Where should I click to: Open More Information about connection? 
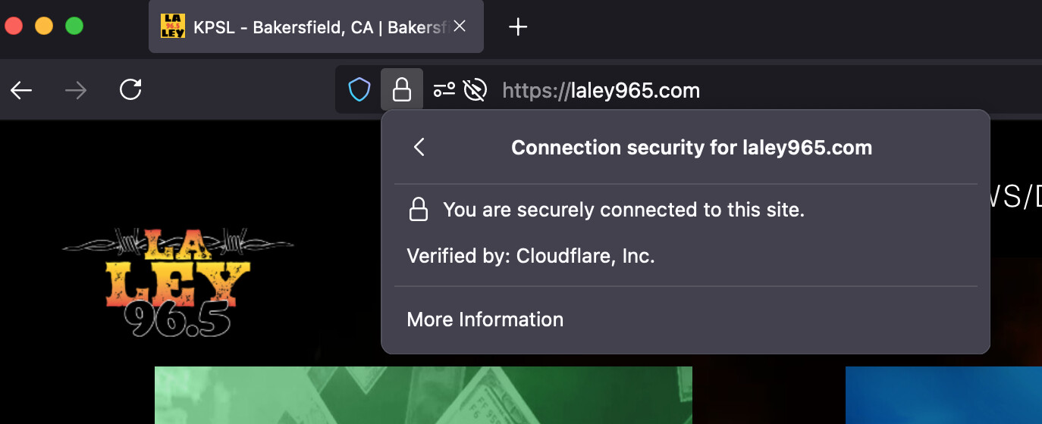pyautogui.click(x=485, y=320)
